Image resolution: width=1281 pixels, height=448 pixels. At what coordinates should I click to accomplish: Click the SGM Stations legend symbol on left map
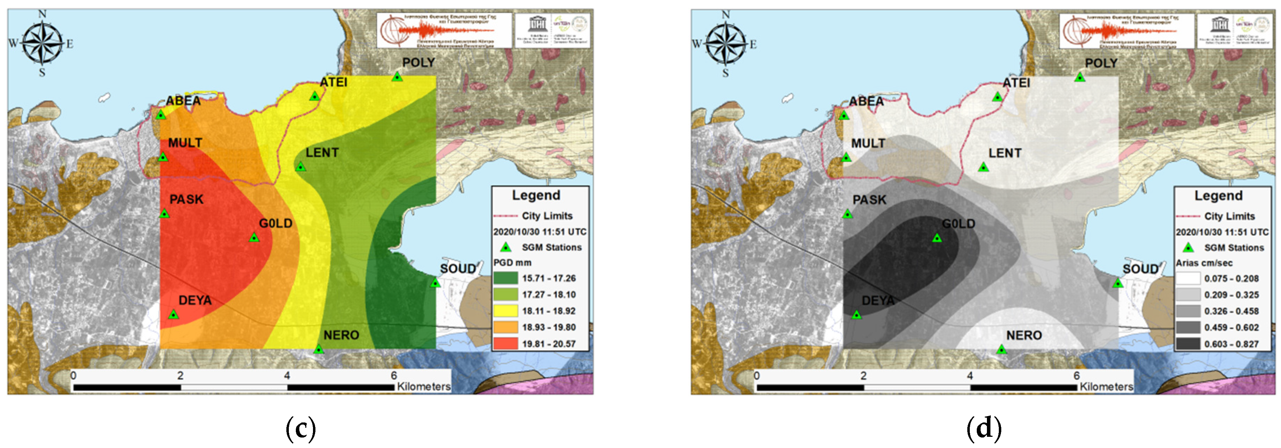(506, 247)
